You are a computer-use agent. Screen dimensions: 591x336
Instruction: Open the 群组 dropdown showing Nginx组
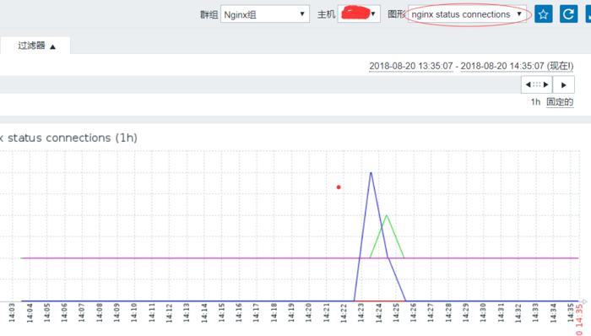pos(265,14)
